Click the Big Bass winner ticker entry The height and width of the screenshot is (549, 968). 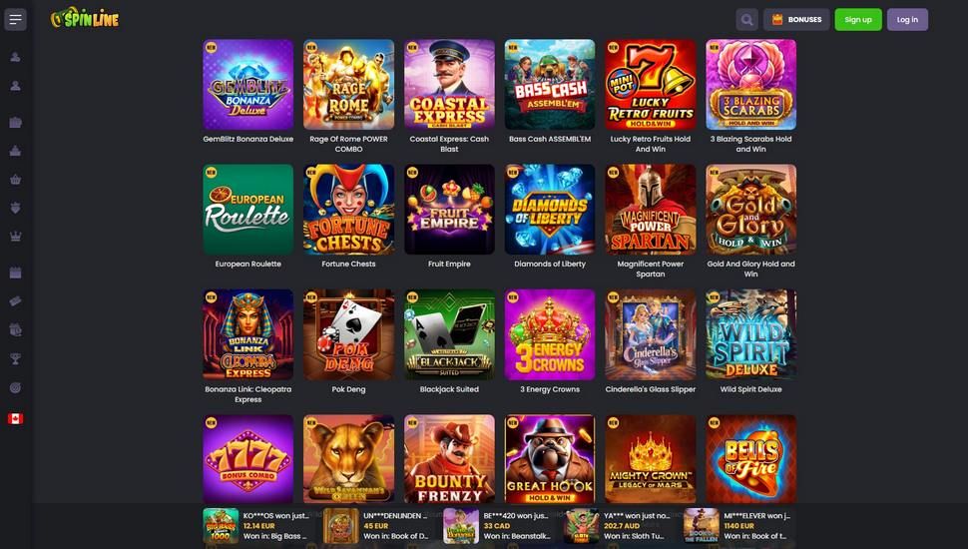pyautogui.click(x=258, y=525)
